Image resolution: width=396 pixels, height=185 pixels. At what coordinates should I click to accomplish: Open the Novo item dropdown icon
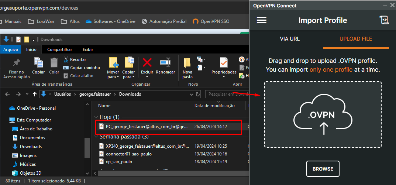(201, 60)
